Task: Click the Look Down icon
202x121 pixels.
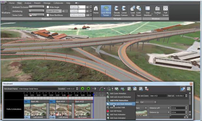Action: pos(138,11)
